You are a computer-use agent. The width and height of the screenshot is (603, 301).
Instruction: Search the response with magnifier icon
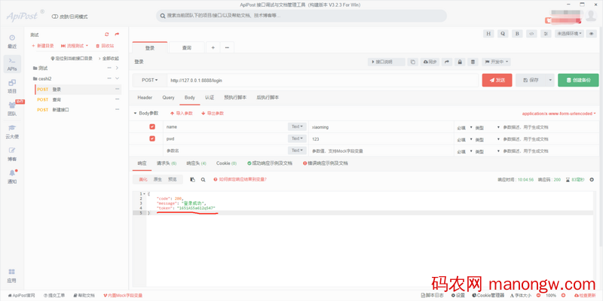203,179
